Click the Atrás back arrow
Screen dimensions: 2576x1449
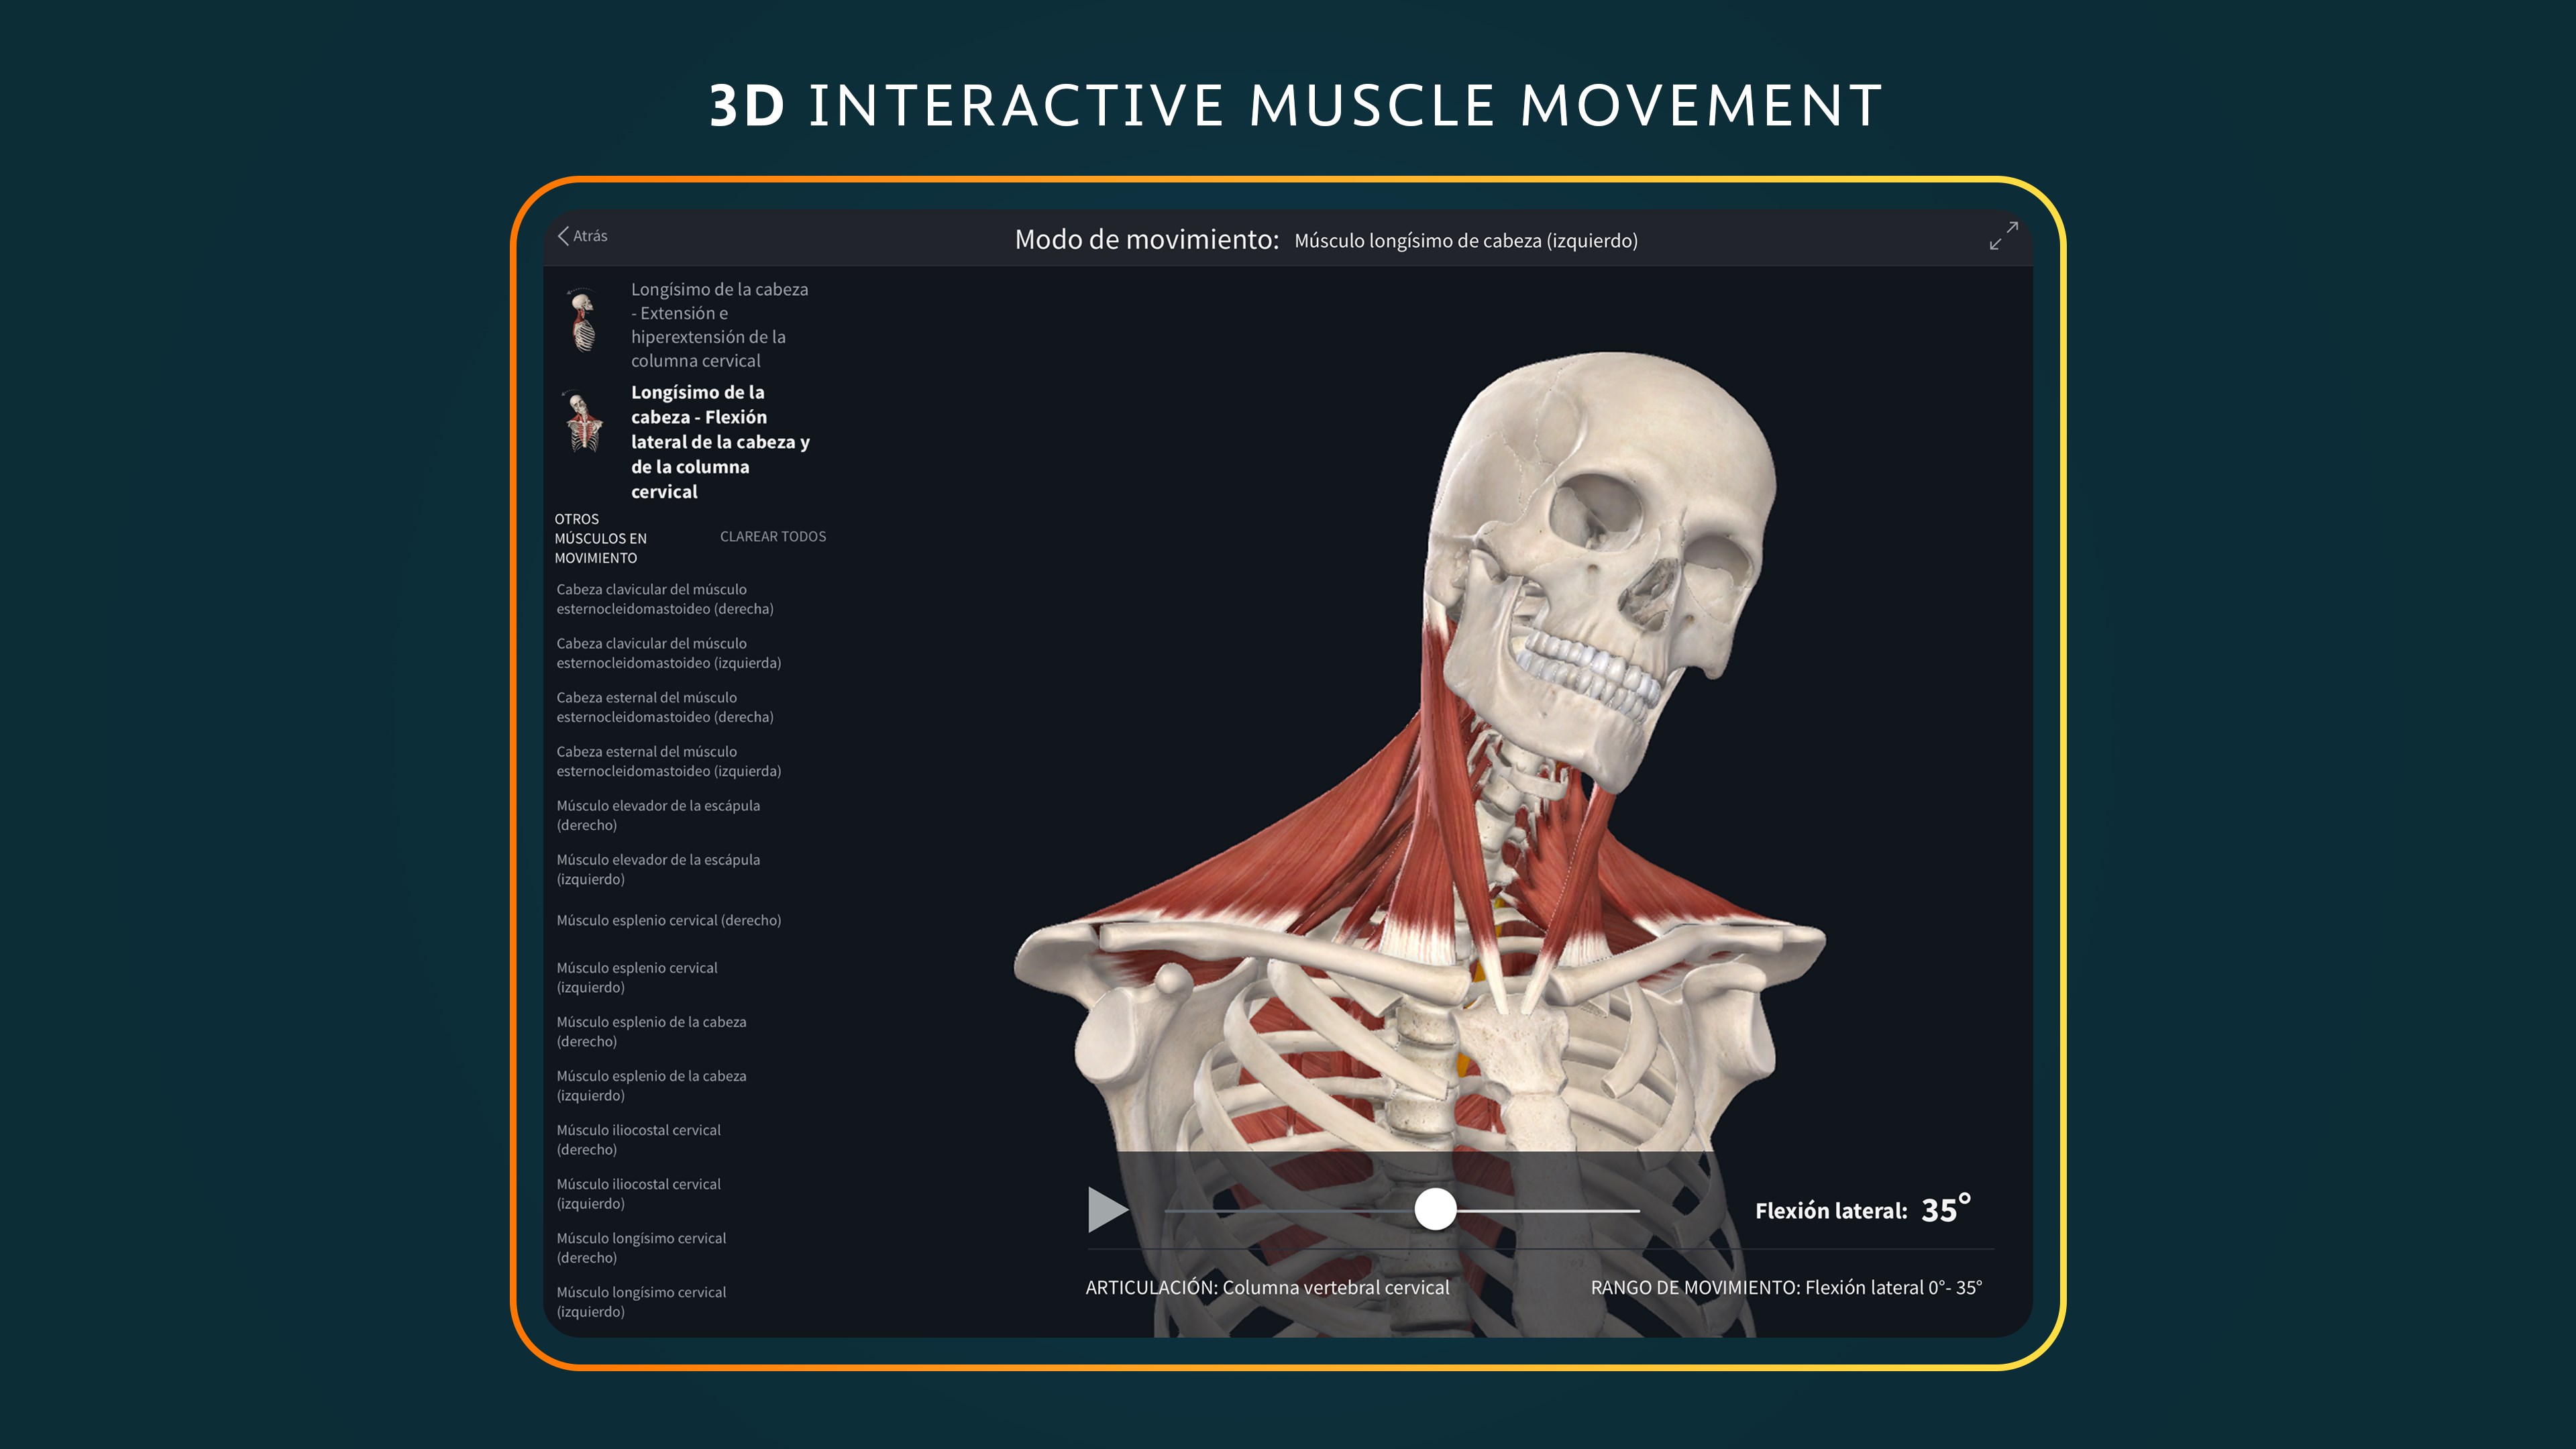point(565,236)
